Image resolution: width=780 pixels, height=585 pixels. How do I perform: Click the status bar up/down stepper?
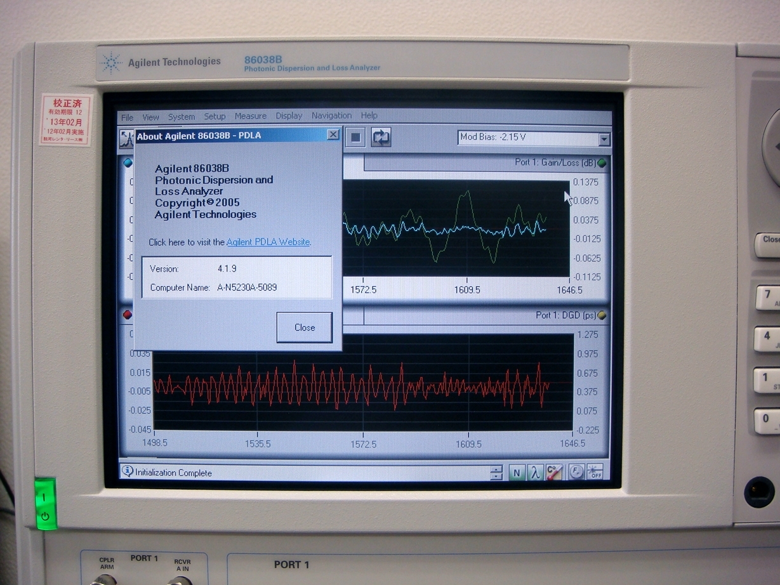[x=496, y=473]
